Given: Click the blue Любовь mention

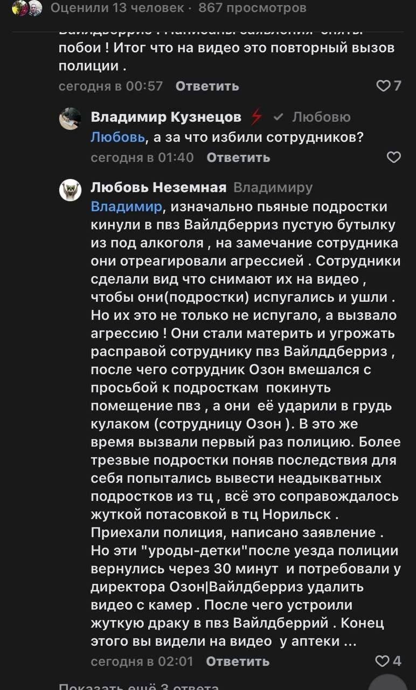Looking at the screenshot, I should pos(118,137).
